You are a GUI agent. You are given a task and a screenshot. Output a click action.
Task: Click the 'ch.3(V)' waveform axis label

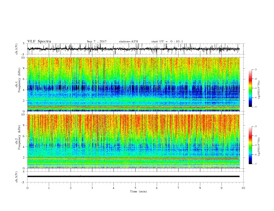[x=17, y=177]
